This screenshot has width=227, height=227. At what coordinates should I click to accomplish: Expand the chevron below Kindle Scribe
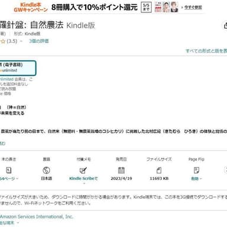coord(84,184)
